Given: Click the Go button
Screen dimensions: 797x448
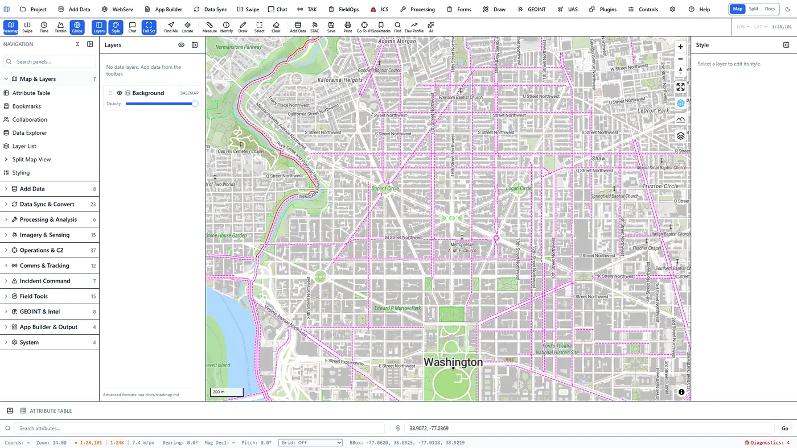Looking at the screenshot, I should tap(785, 428).
